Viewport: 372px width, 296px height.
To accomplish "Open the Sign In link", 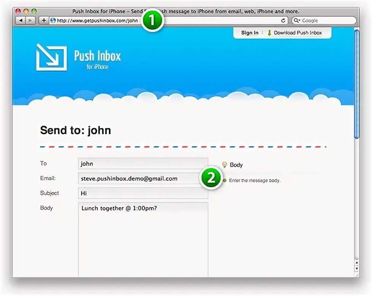I will tap(250, 33).
